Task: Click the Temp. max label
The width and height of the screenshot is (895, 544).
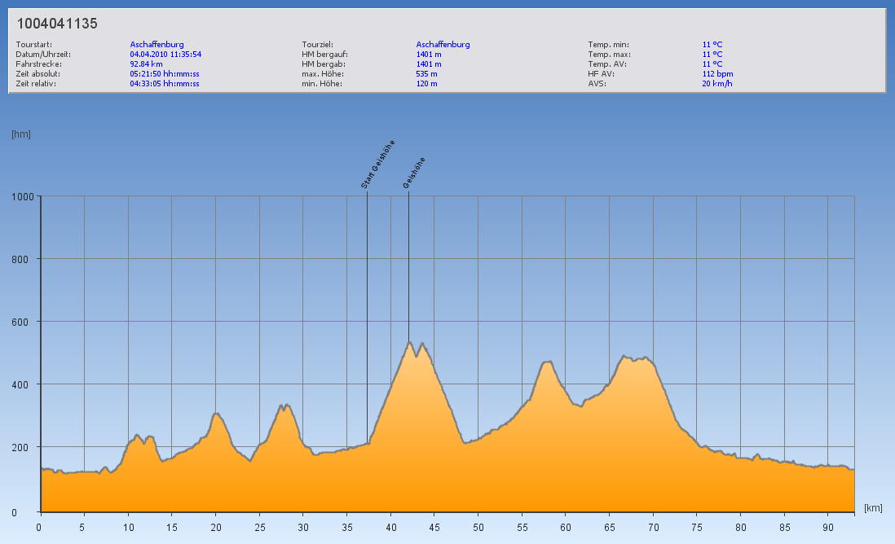Action: point(609,55)
